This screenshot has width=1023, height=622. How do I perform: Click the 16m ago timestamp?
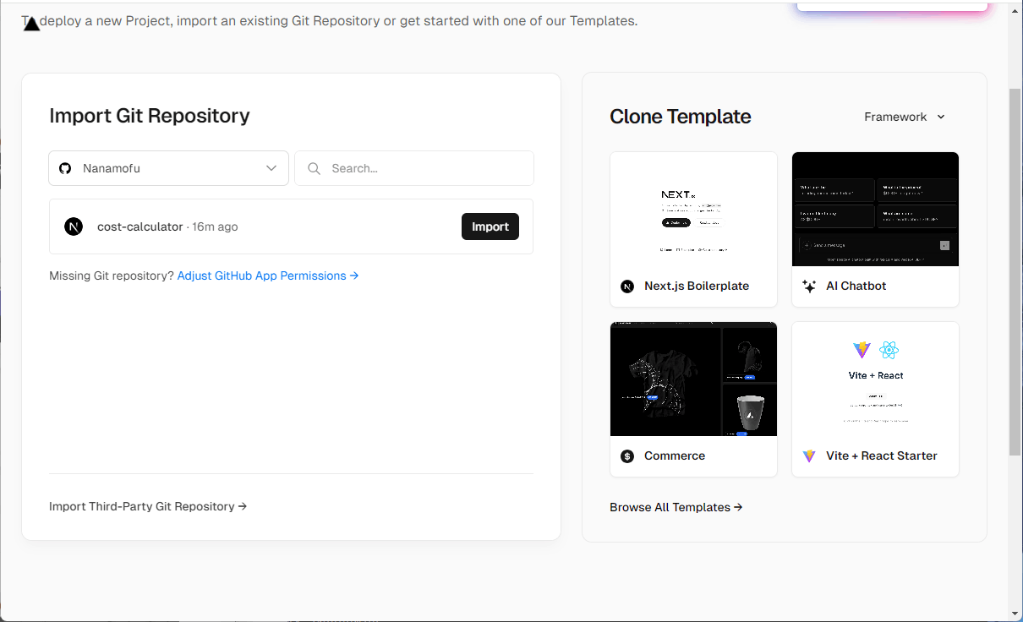tap(215, 226)
